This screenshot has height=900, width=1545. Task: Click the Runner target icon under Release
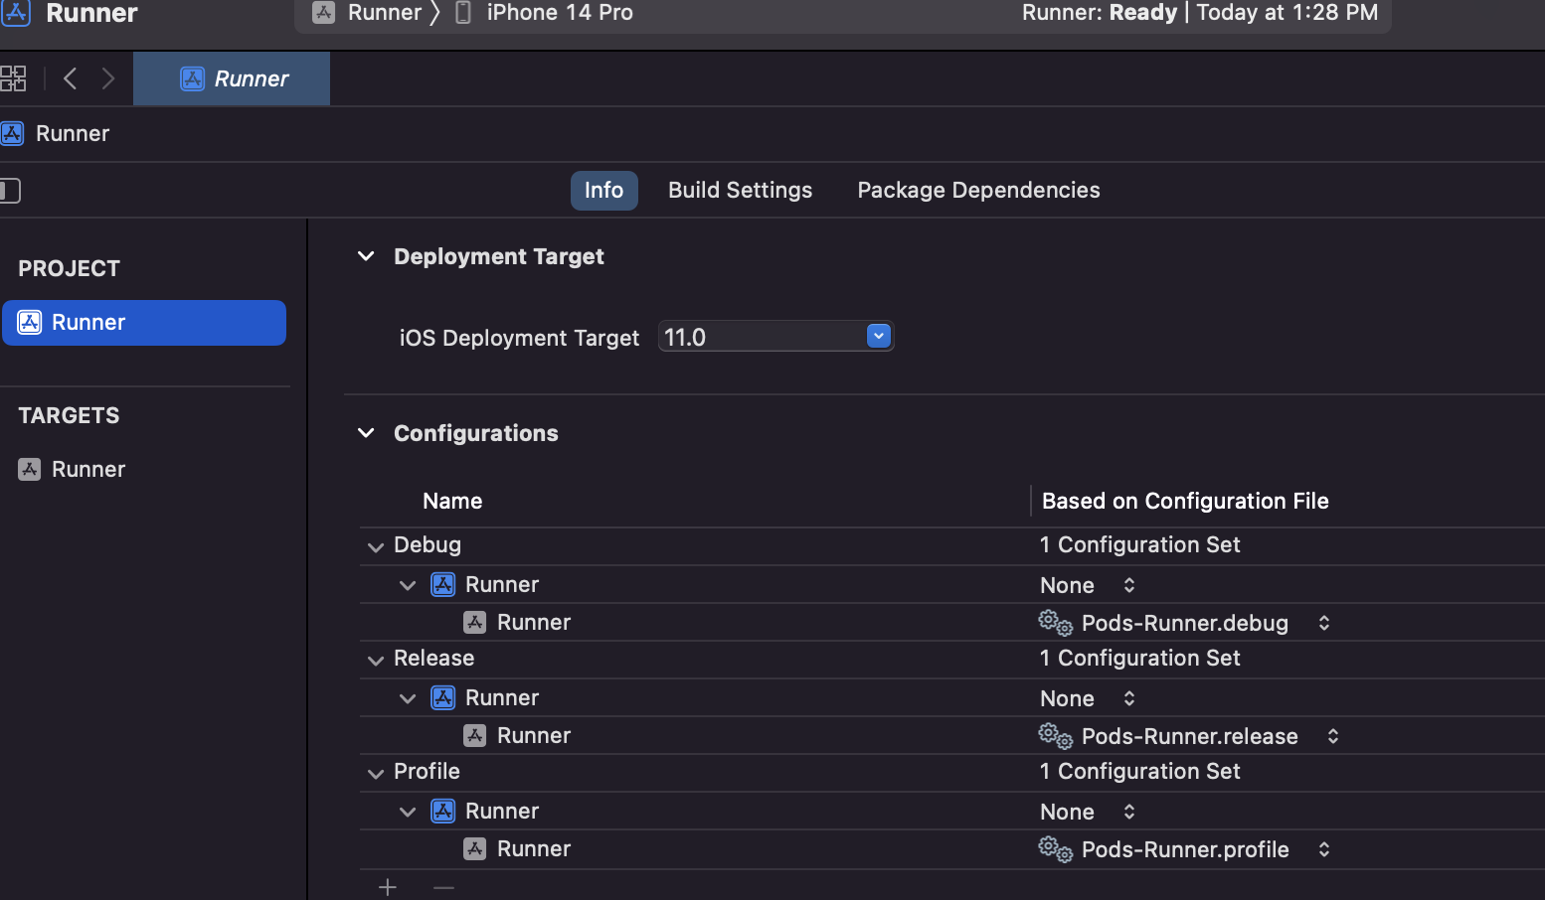coord(475,736)
